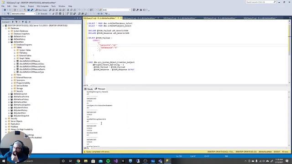Switch to the Messages tab
The image size is (292, 164).
[x=100, y=89]
